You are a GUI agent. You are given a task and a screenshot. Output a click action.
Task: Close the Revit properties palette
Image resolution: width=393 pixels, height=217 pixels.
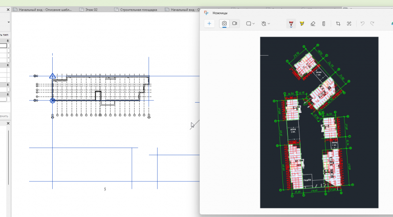[8, 10]
